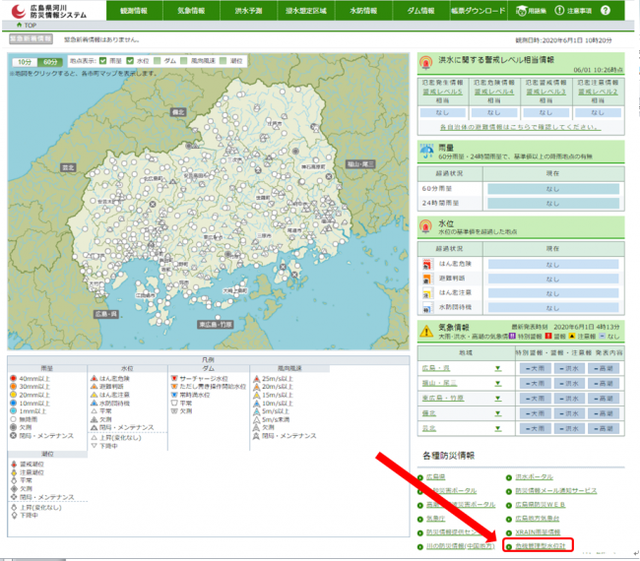640x561 pixels.
Task: Click the 福山・尾三 region label on map
Action: [x=360, y=164]
